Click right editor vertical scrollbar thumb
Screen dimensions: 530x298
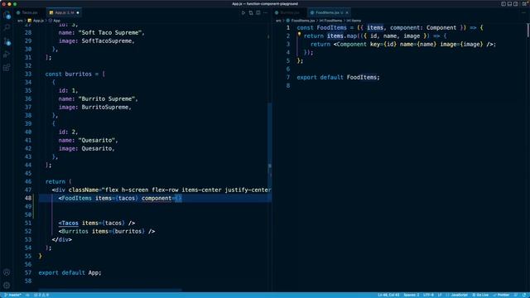pyautogui.click(x=528, y=31)
